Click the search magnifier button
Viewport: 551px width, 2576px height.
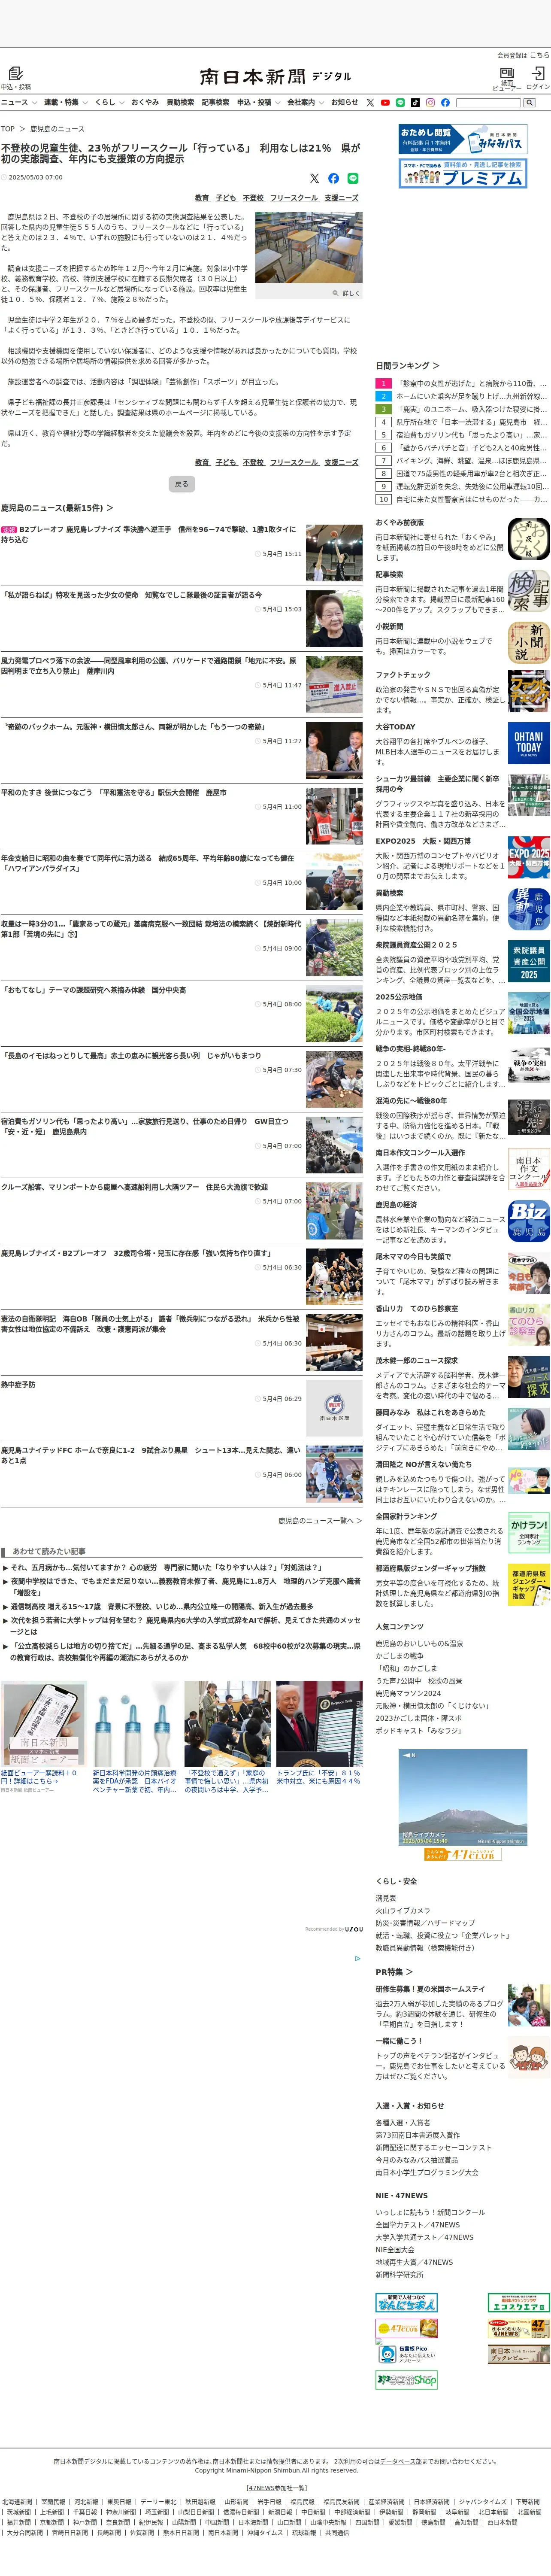[529, 102]
